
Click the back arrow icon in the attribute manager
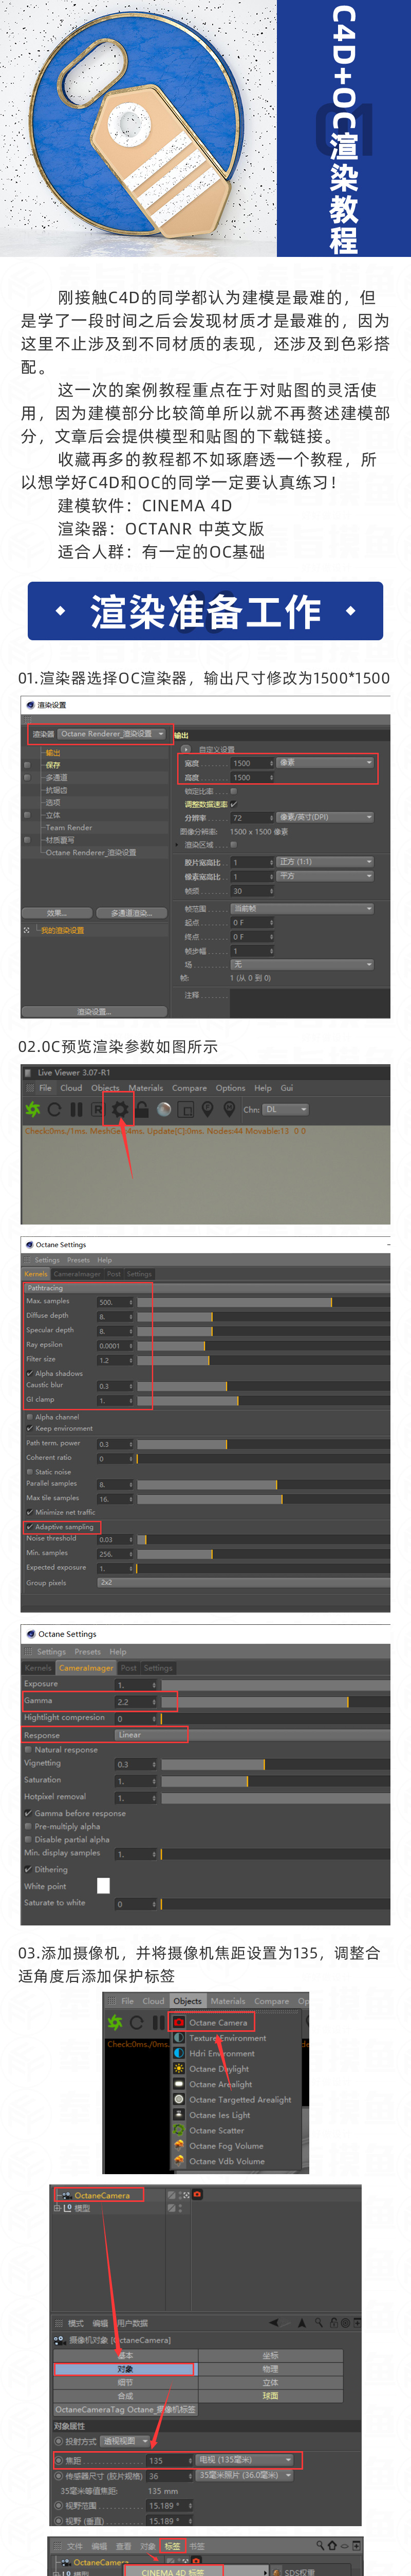pos(275,2323)
